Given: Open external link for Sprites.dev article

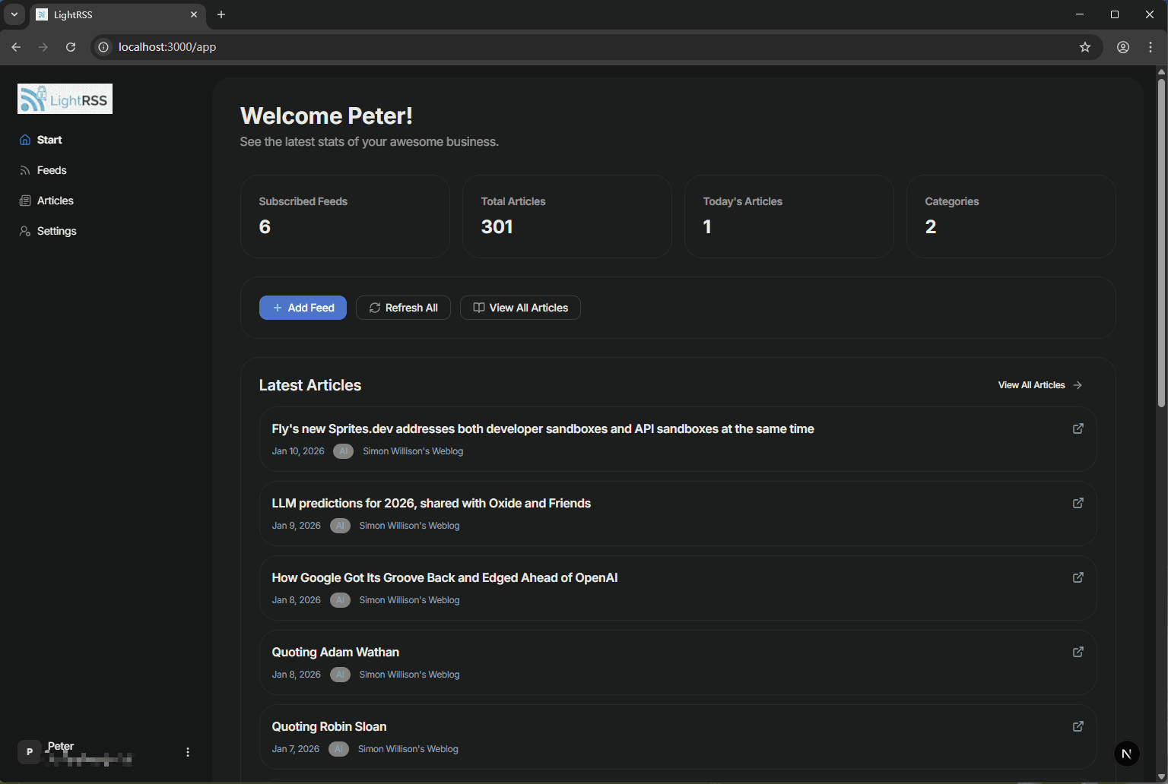Looking at the screenshot, I should pos(1078,428).
